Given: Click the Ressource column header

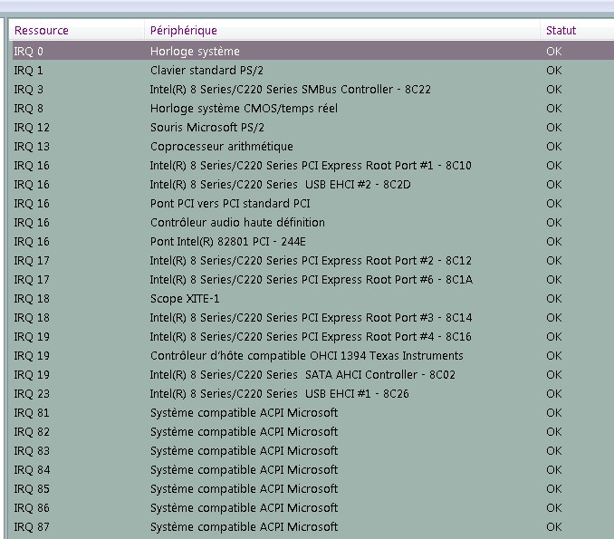Looking at the screenshot, I should [42, 31].
